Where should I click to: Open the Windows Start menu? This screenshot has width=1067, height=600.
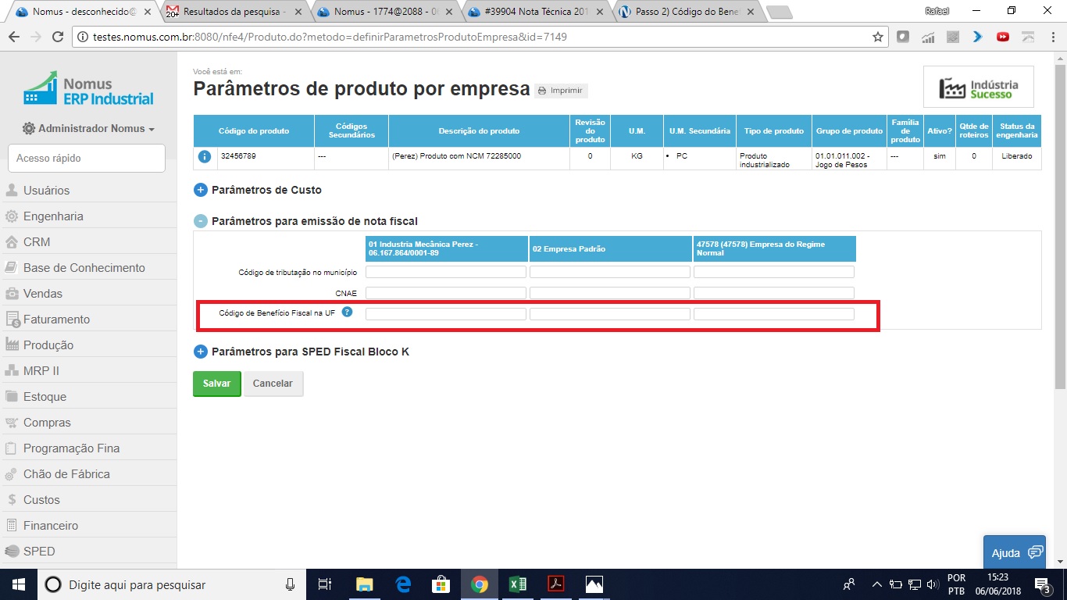(19, 584)
